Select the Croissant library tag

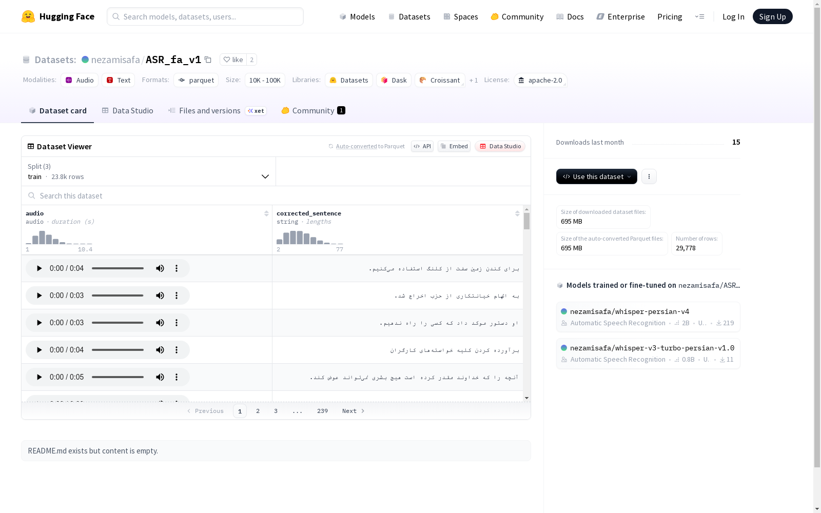440,80
